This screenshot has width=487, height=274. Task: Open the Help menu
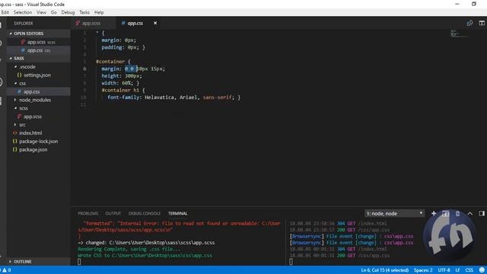tap(99, 12)
